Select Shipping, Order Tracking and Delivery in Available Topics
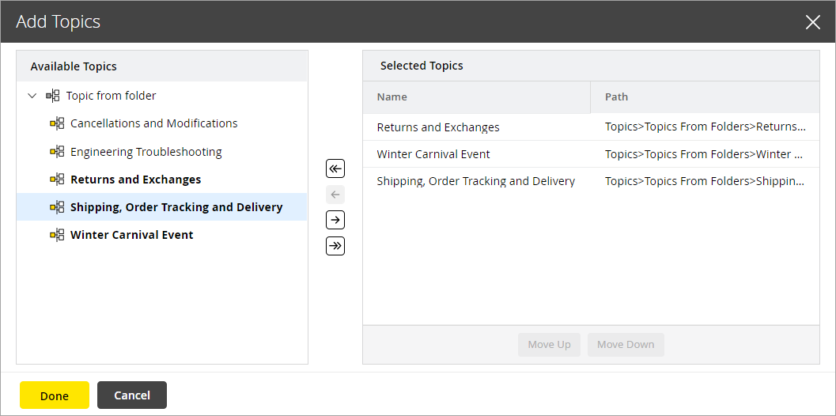Viewport: 836px width, 416px height. 176,207
